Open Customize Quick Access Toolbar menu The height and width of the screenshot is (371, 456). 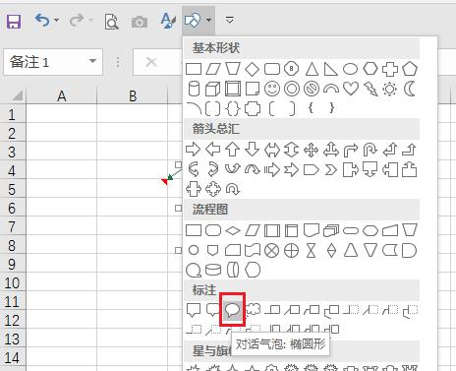[x=230, y=20]
